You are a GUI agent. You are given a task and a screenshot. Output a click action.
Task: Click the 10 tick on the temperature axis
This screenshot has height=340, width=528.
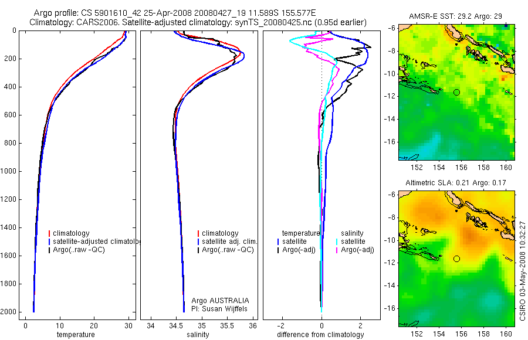click(60, 326)
